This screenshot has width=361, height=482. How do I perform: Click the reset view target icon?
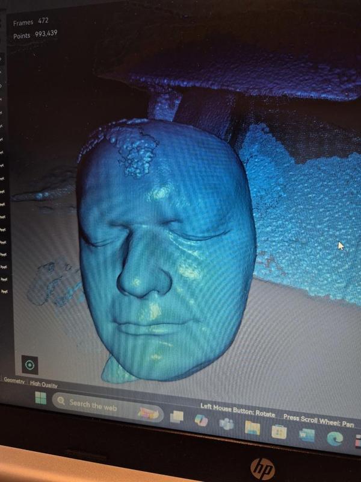pos(29,365)
